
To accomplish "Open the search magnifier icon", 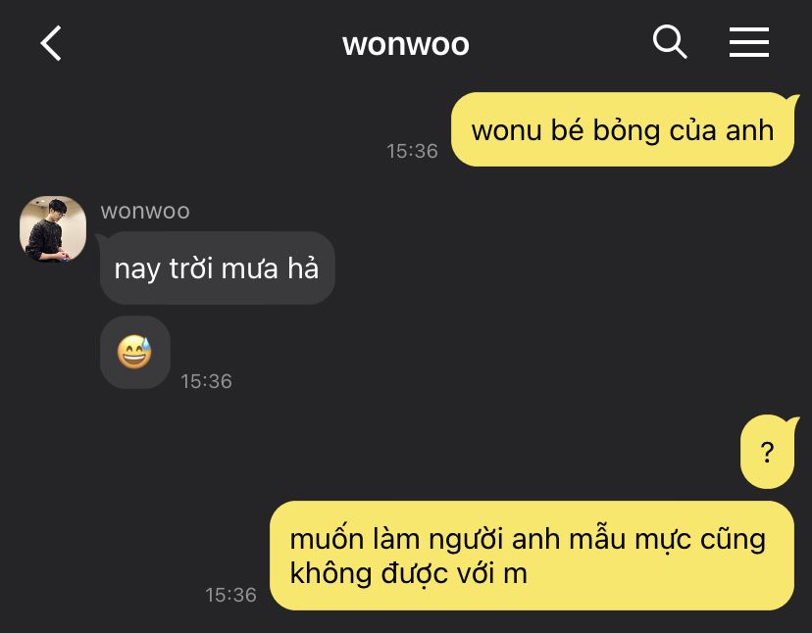I will coord(670,41).
